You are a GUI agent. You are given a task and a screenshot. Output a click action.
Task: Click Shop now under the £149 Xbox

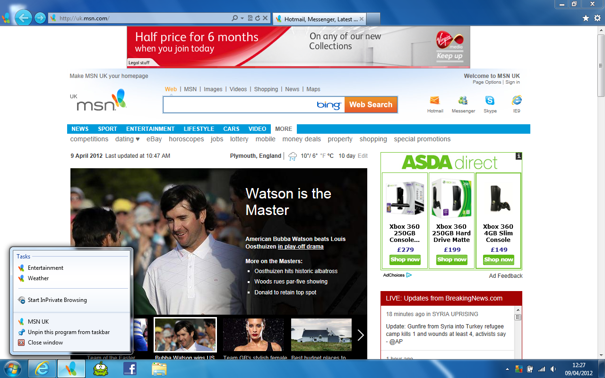(498, 259)
